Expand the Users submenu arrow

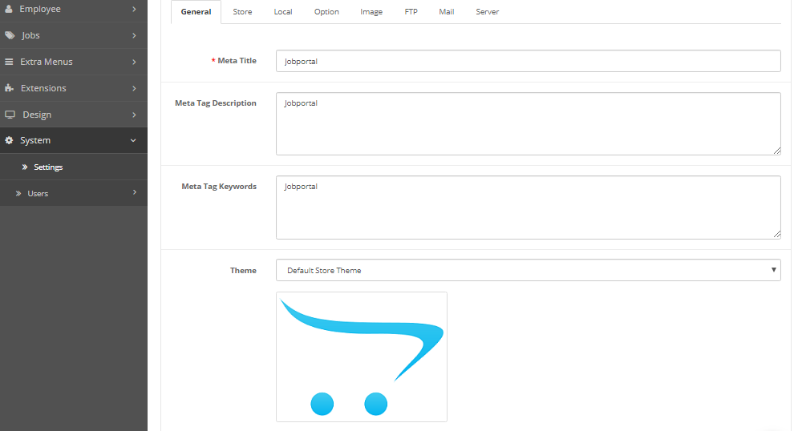click(x=134, y=192)
